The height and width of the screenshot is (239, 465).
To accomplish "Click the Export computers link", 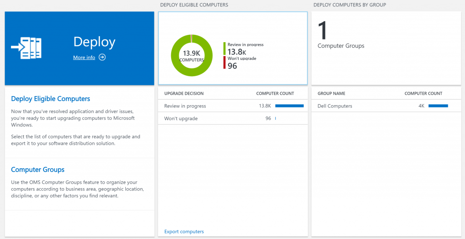I will pyautogui.click(x=184, y=232).
